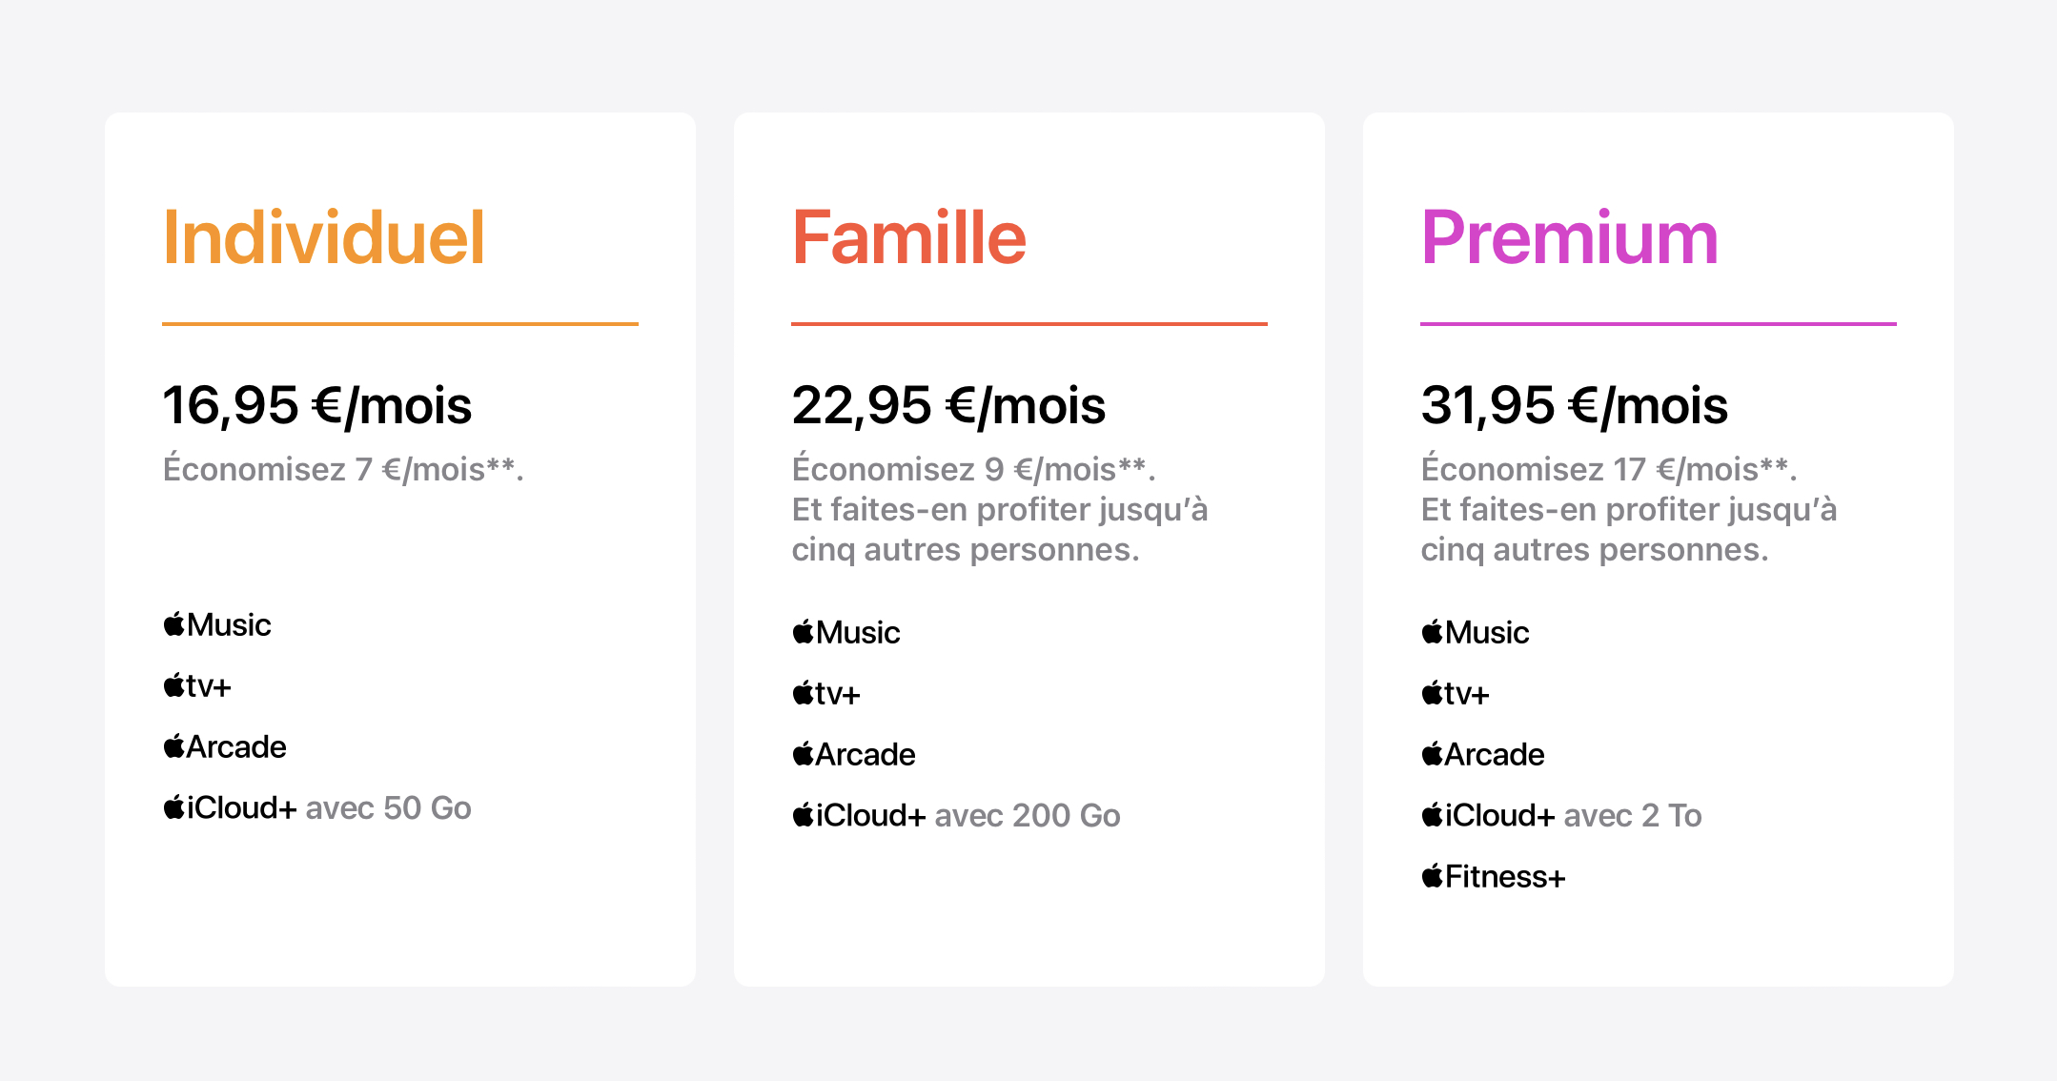Screen dimensions: 2057x1081
Task: Select the Famille plan heading
Action: point(909,237)
